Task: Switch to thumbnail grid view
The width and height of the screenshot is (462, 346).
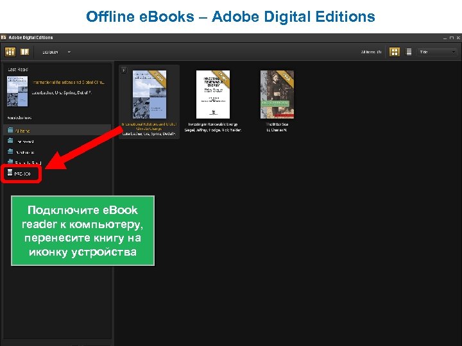Action: [x=394, y=52]
